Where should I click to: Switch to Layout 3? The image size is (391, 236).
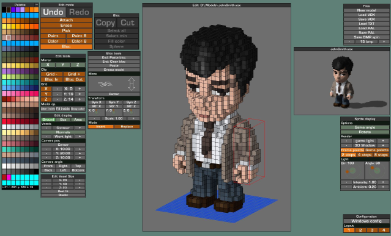click(x=372, y=231)
